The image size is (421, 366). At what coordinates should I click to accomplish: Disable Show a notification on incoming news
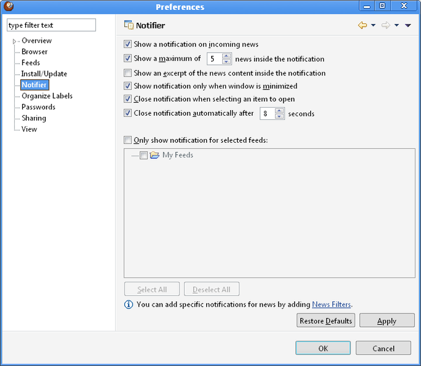click(128, 45)
